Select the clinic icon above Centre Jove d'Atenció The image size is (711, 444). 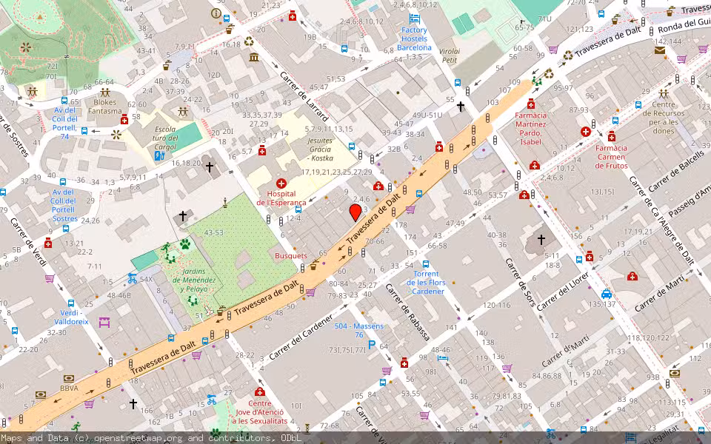coord(260,391)
